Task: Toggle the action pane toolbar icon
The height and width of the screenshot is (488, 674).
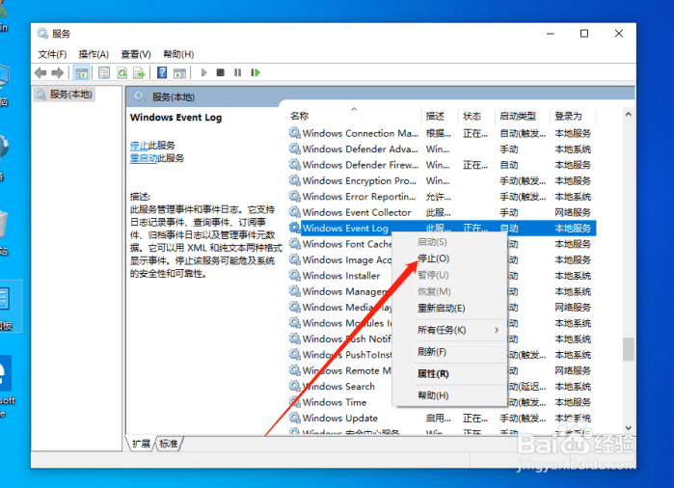Action: (x=179, y=73)
